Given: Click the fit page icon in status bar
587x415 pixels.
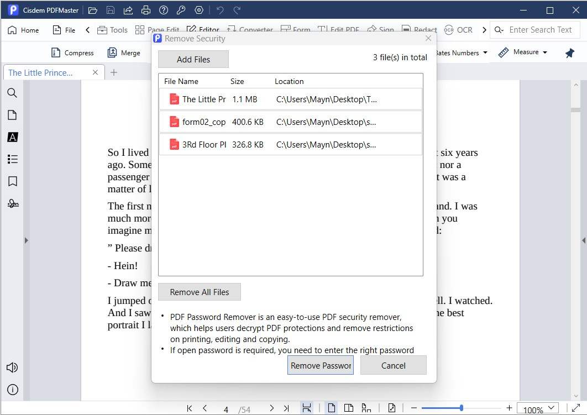Looking at the screenshot, I should coord(391,408).
